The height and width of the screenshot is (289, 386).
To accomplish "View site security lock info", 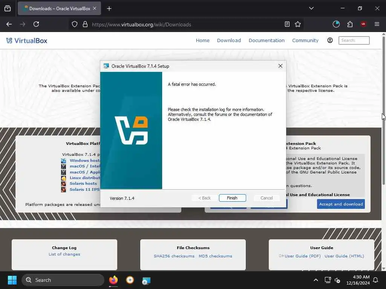I will click(x=85, y=24).
